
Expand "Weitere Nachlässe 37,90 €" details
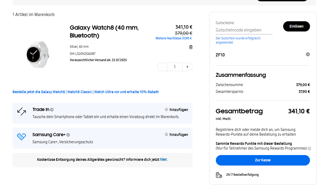pyautogui.click(x=174, y=38)
